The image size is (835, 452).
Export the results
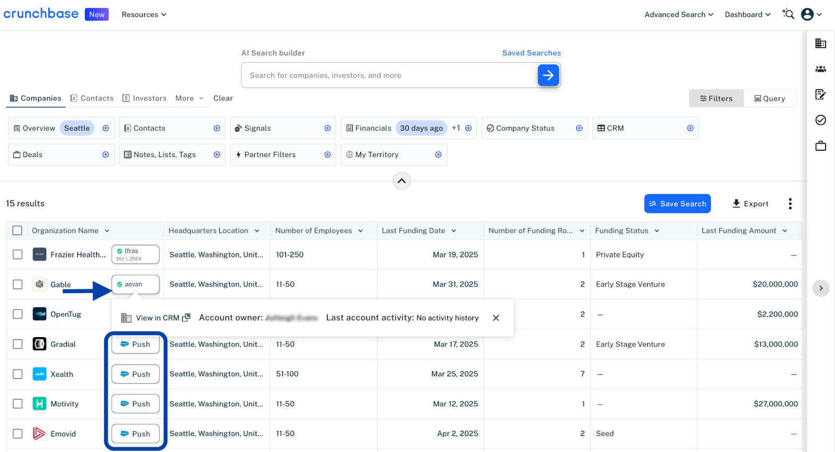750,204
